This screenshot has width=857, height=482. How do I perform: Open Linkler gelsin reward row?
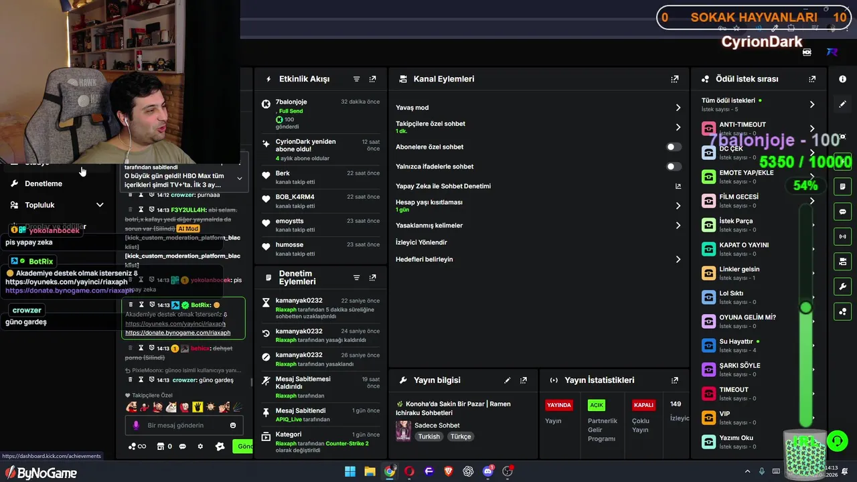[759, 273]
